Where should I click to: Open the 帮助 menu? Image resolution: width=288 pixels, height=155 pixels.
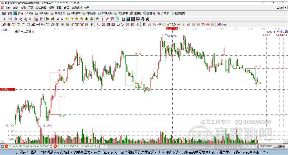coord(87,8)
